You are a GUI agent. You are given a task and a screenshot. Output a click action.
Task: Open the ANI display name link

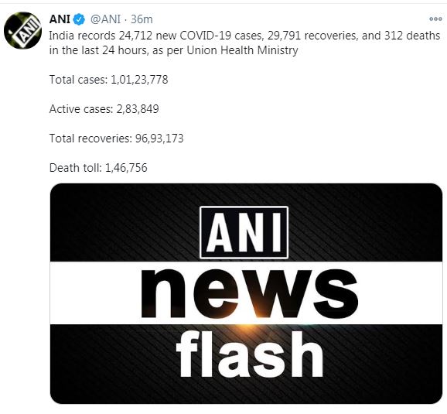click(x=60, y=19)
